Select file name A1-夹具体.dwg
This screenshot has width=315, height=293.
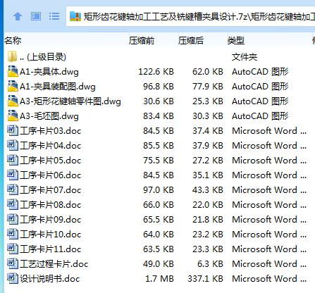tap(49, 72)
